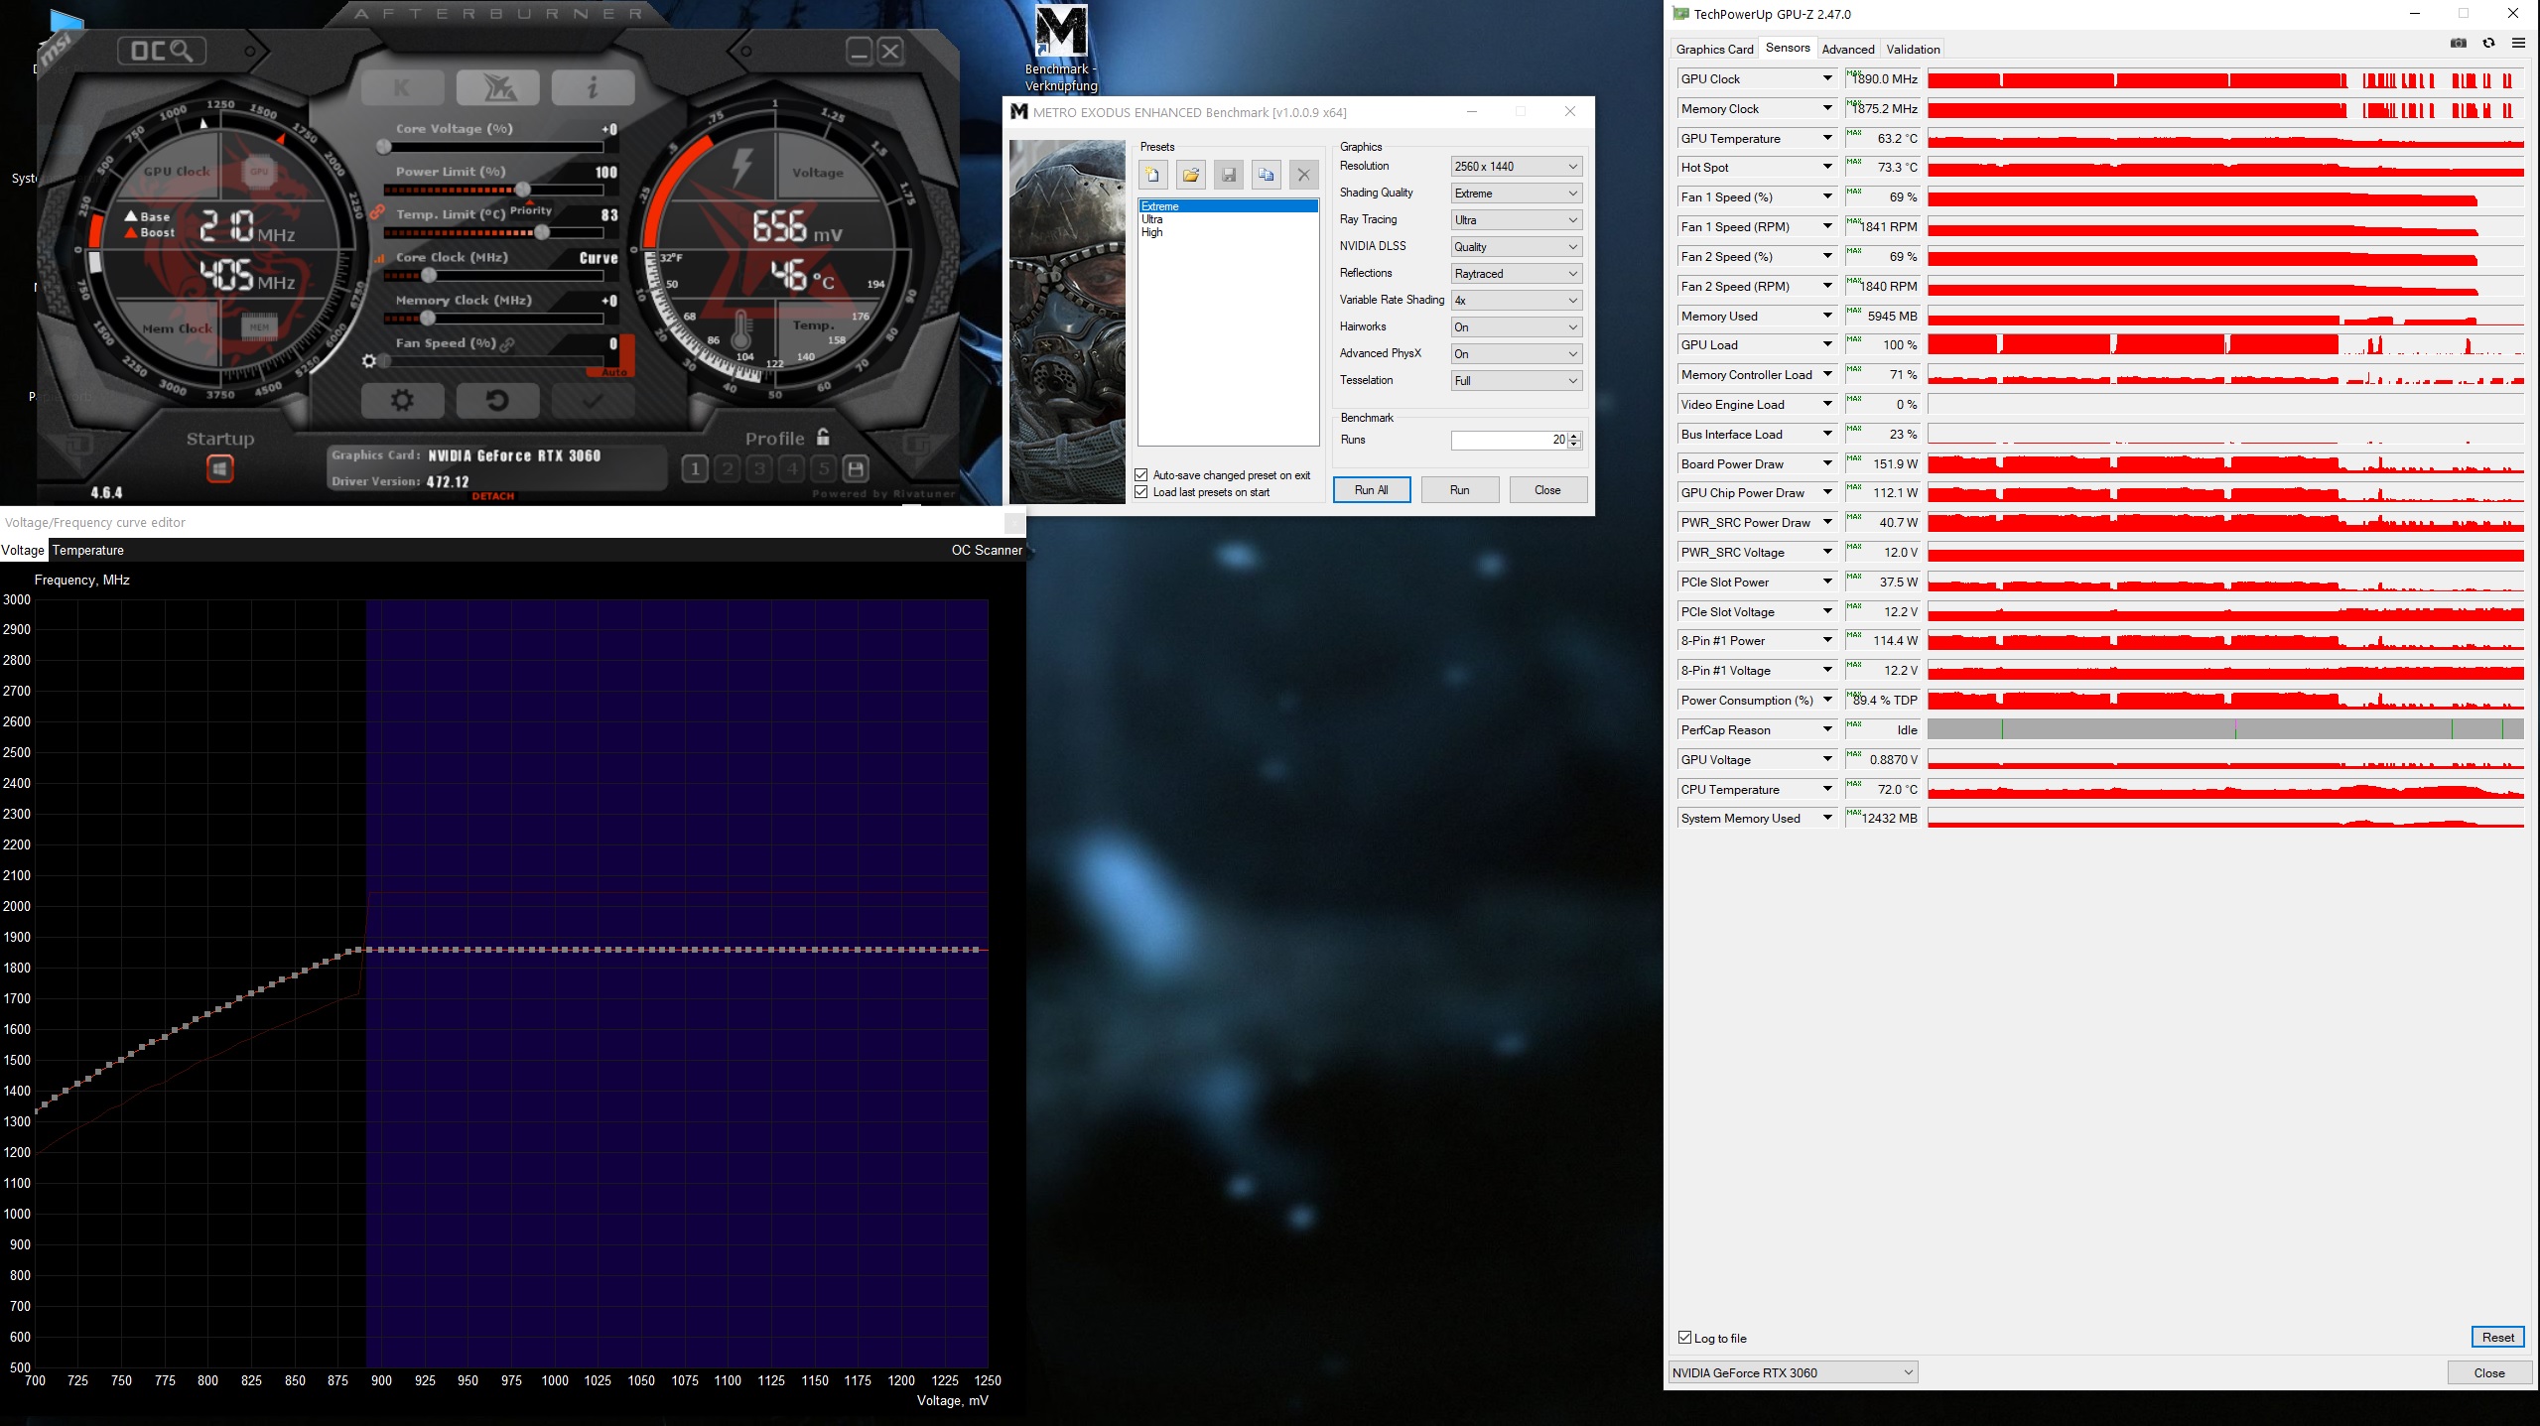2540x1426 pixels.
Task: Click the Windows Startup apply icon
Action: (x=219, y=468)
